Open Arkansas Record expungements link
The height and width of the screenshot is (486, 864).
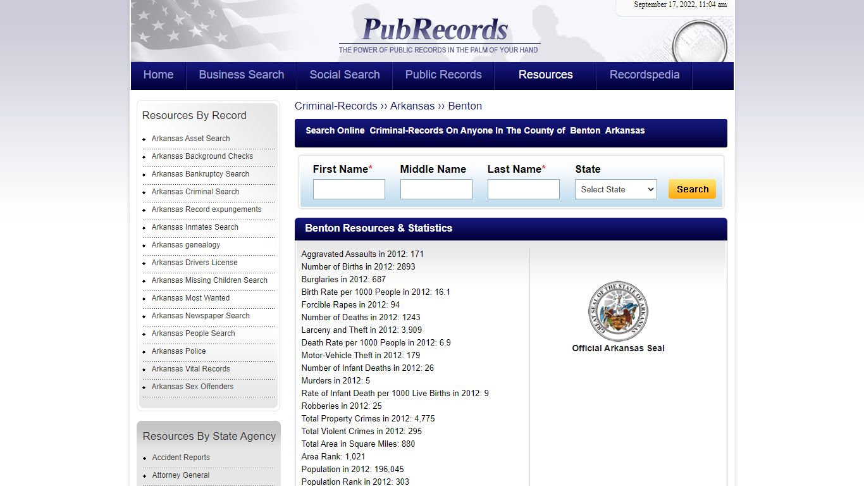point(206,209)
